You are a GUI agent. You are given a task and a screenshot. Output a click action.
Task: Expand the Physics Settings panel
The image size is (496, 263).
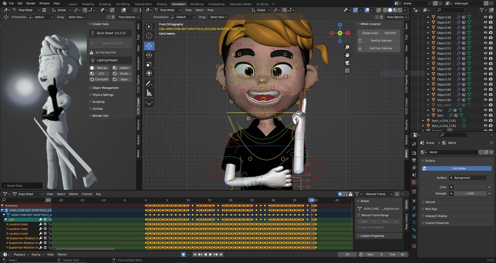point(102,95)
